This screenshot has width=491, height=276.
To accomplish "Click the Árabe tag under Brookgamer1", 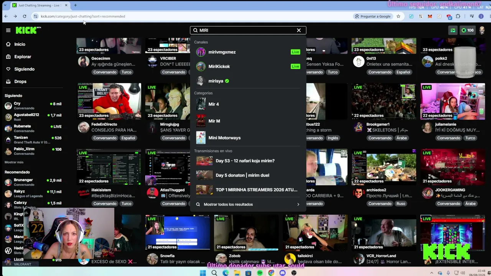I will 401,138.
